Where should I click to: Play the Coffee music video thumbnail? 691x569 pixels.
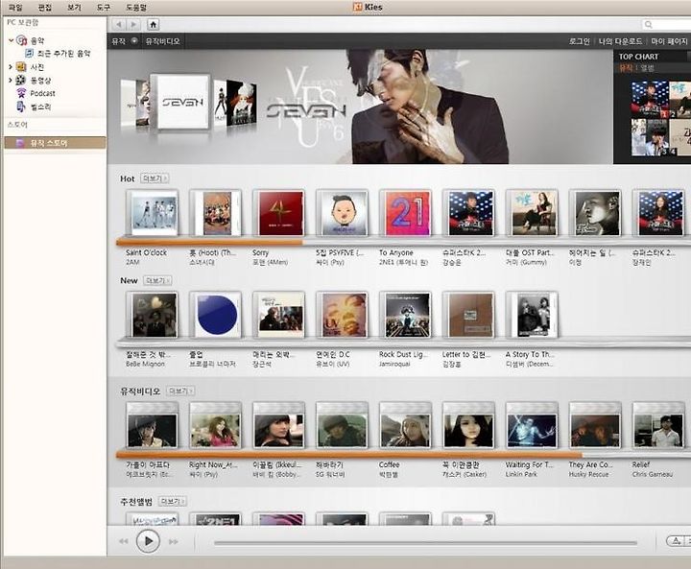pyautogui.click(x=405, y=426)
